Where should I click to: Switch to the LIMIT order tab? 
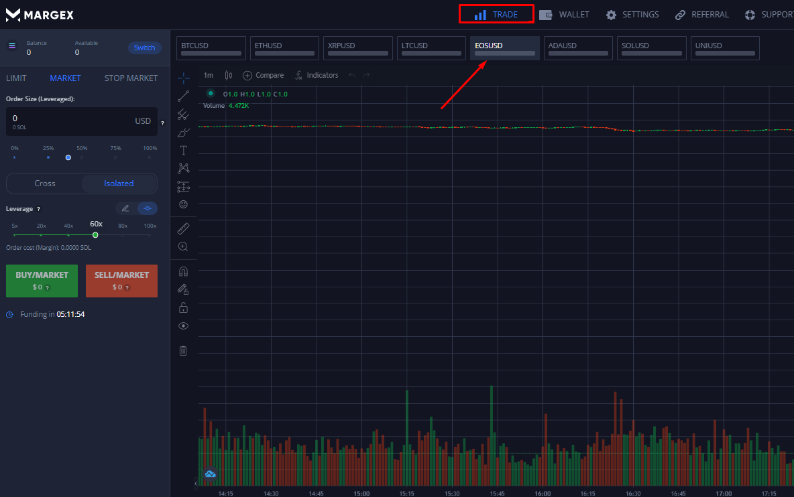16,78
